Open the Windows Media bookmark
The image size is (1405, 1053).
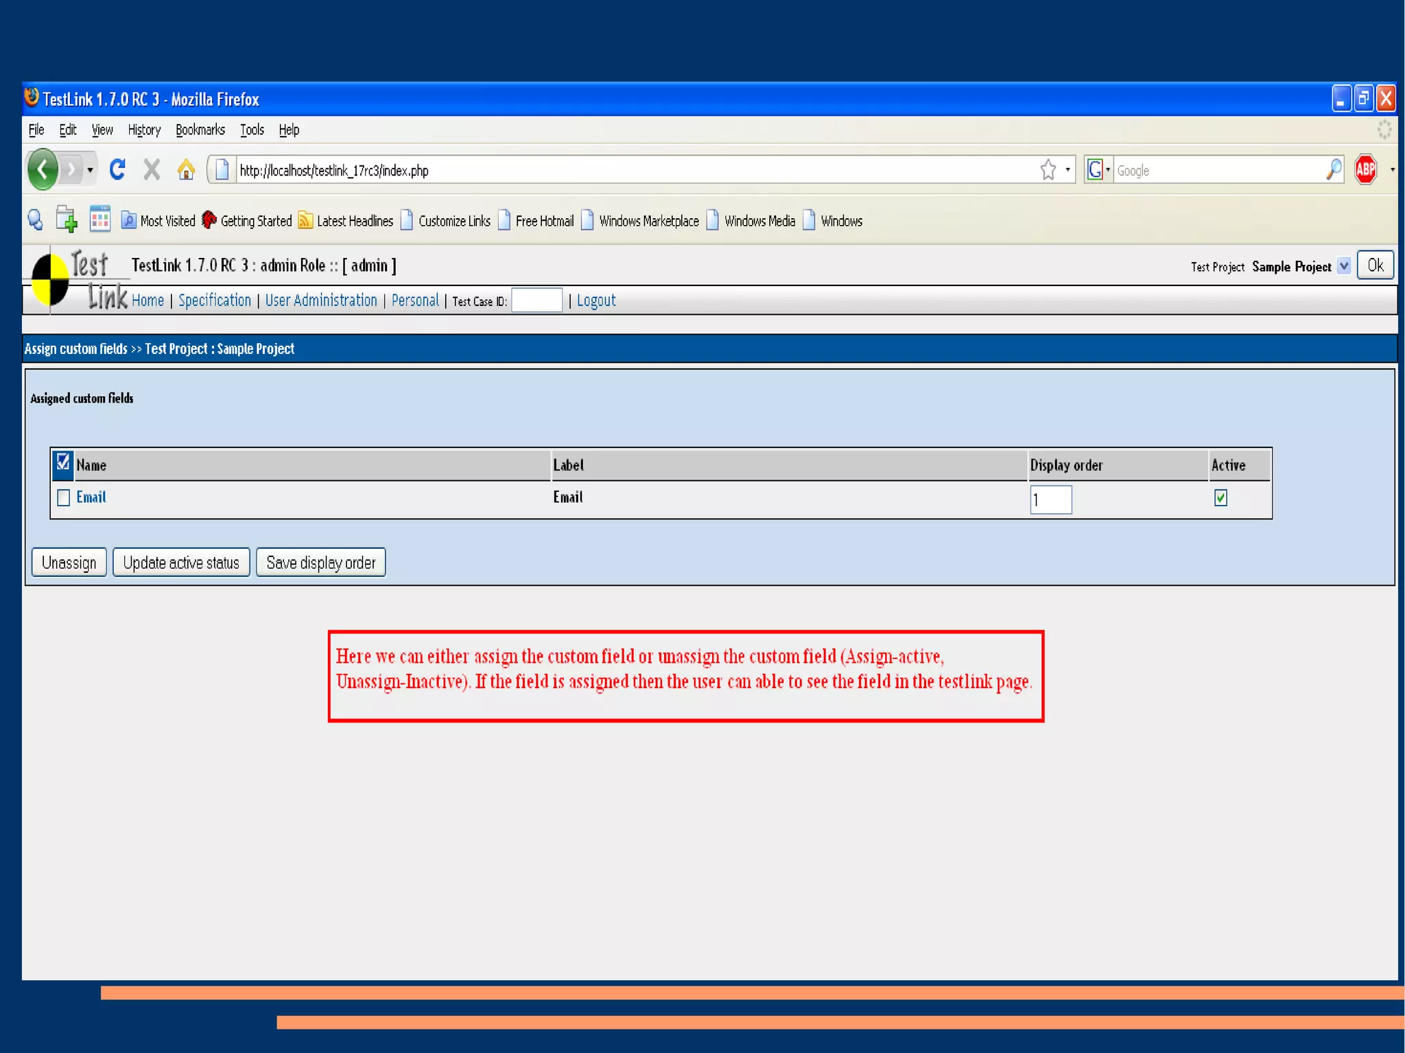click(x=751, y=221)
